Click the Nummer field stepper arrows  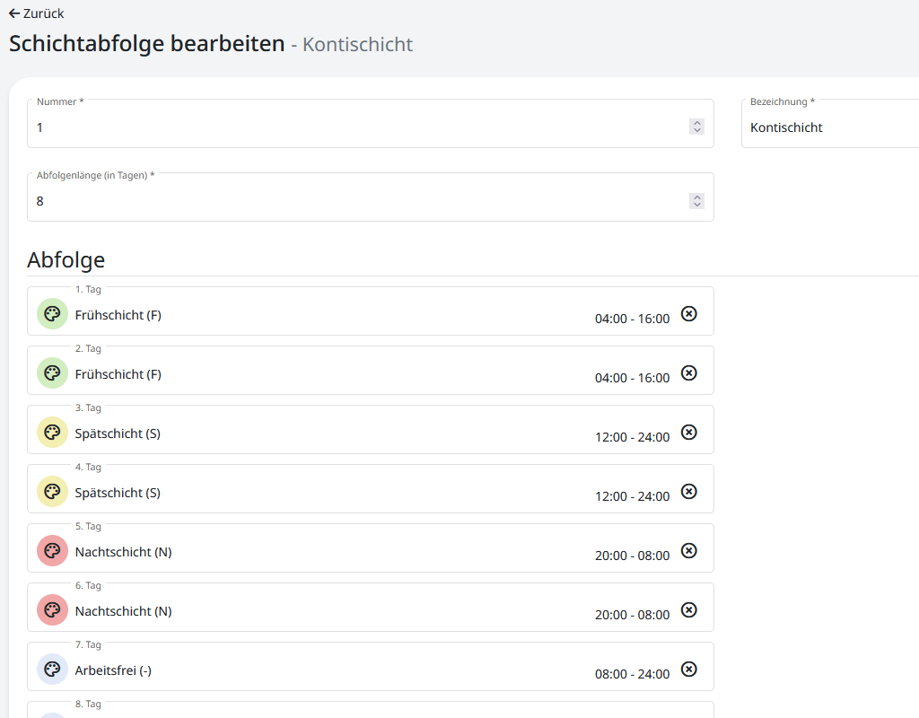point(696,127)
